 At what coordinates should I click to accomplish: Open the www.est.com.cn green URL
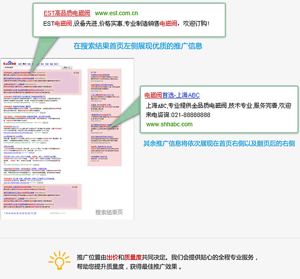click(116, 13)
